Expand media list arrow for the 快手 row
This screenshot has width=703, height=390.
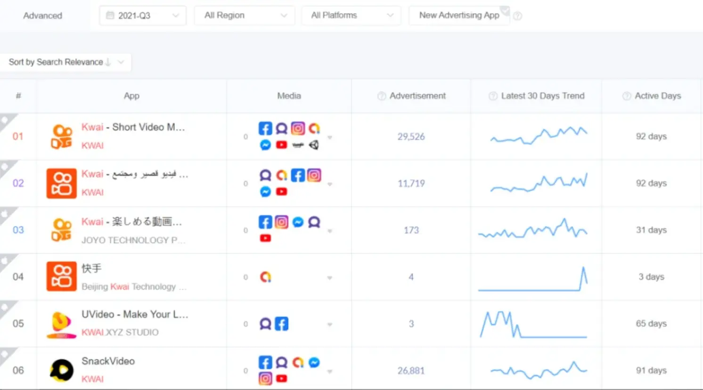pyautogui.click(x=330, y=277)
